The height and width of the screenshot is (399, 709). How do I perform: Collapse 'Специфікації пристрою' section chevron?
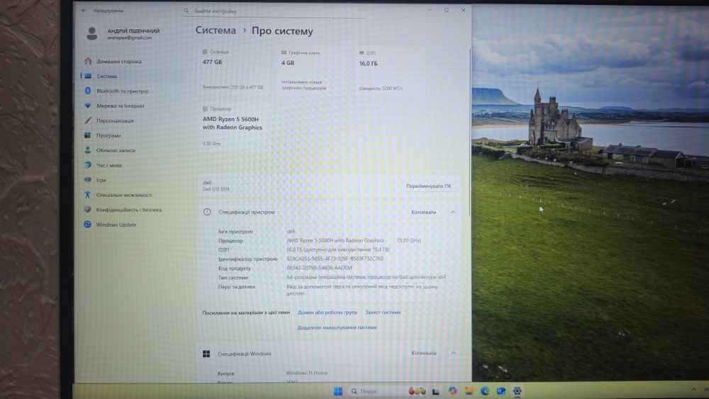(x=452, y=213)
